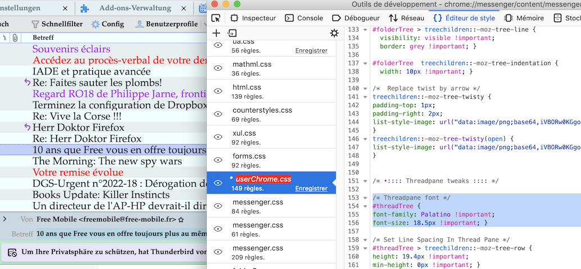The height and width of the screenshot is (269, 581).
Task: Toggle visibility of messenger.css with 84 règles
Action: tap(218, 206)
